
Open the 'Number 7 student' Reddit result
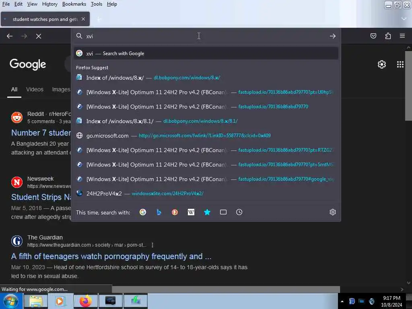41,133
